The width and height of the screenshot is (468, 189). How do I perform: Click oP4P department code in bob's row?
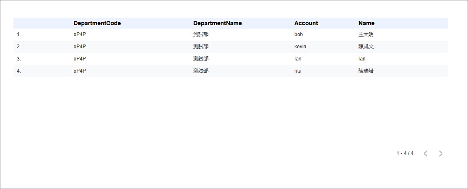(80, 34)
